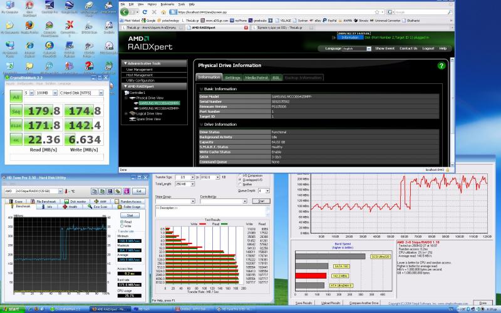Select Neither radio in ATTO
The width and height of the screenshot is (501, 313).
tap(240, 184)
